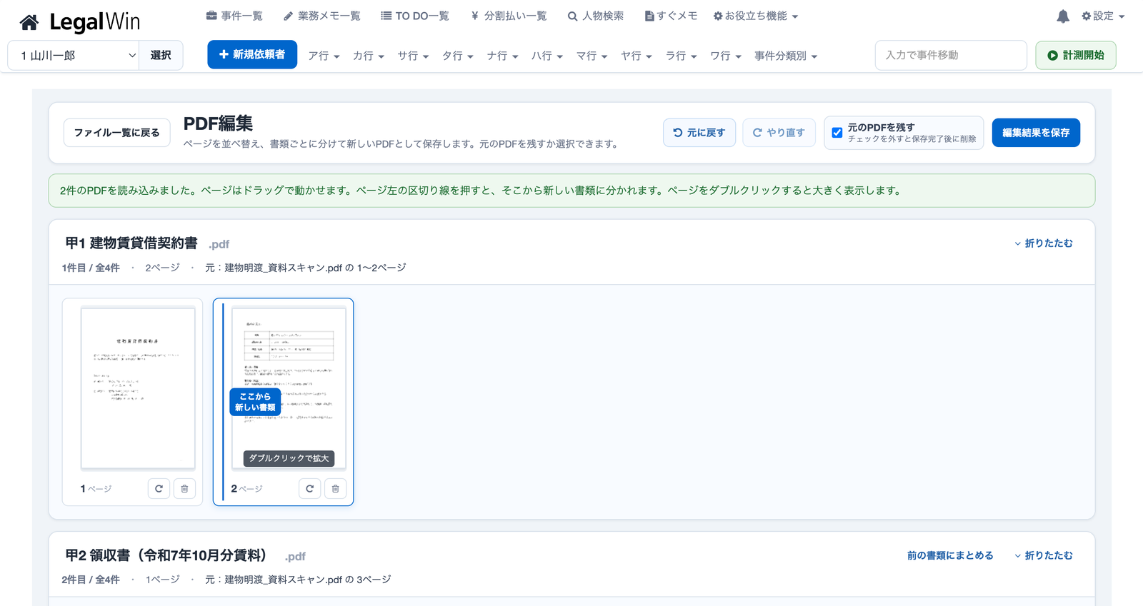Go to TO DO一覧
The width and height of the screenshot is (1143, 606).
415,16
